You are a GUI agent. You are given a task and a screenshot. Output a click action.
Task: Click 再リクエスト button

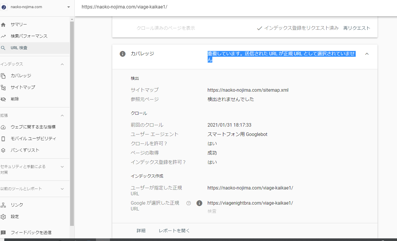pos(357,28)
